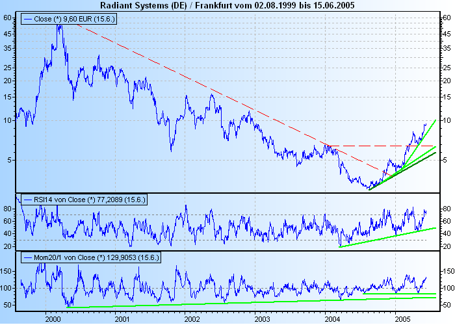Click the 2005 year label on time axis

click(x=402, y=319)
